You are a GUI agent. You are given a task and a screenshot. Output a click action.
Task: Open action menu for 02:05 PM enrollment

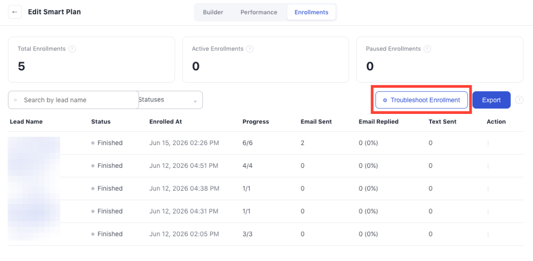click(488, 234)
